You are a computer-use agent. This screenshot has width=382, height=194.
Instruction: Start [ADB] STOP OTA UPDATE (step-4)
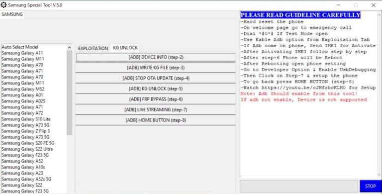click(x=156, y=78)
